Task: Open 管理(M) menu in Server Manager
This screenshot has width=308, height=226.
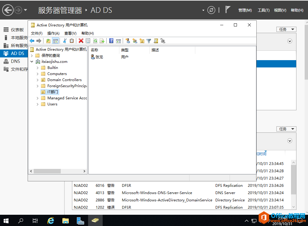Action: coord(245,10)
